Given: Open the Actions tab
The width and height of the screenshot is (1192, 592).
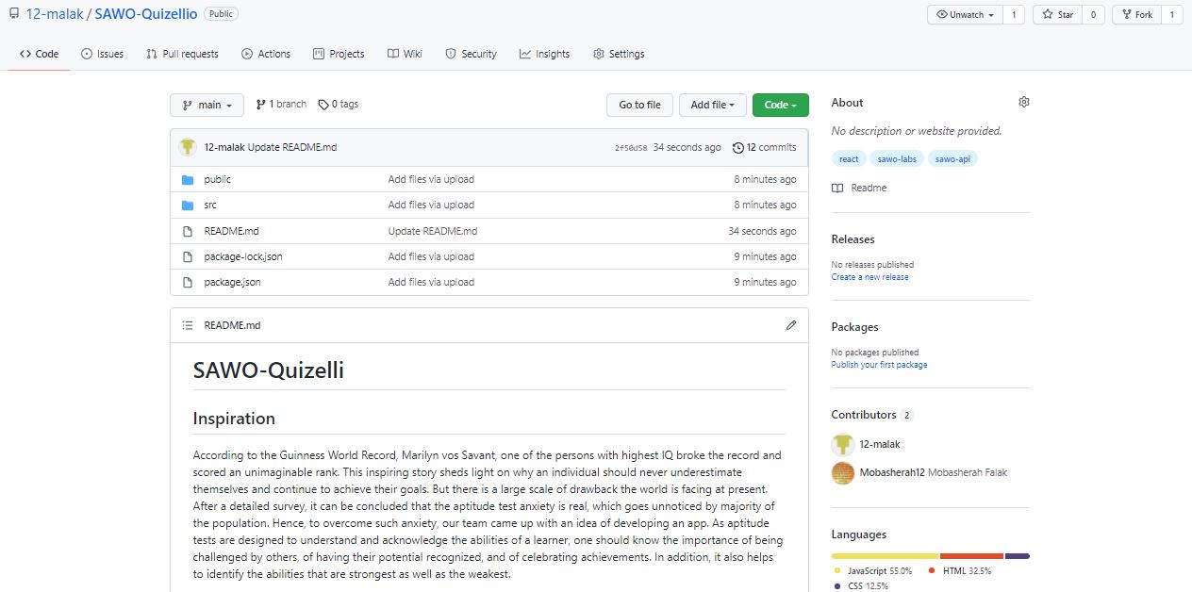Looking at the screenshot, I should click(x=266, y=54).
